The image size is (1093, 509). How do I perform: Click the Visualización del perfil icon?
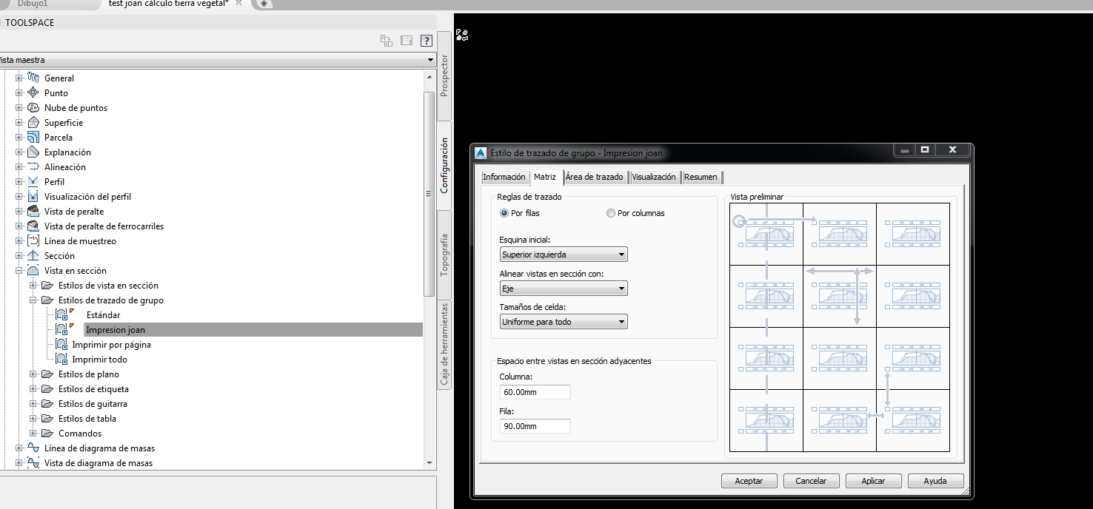[x=33, y=196]
